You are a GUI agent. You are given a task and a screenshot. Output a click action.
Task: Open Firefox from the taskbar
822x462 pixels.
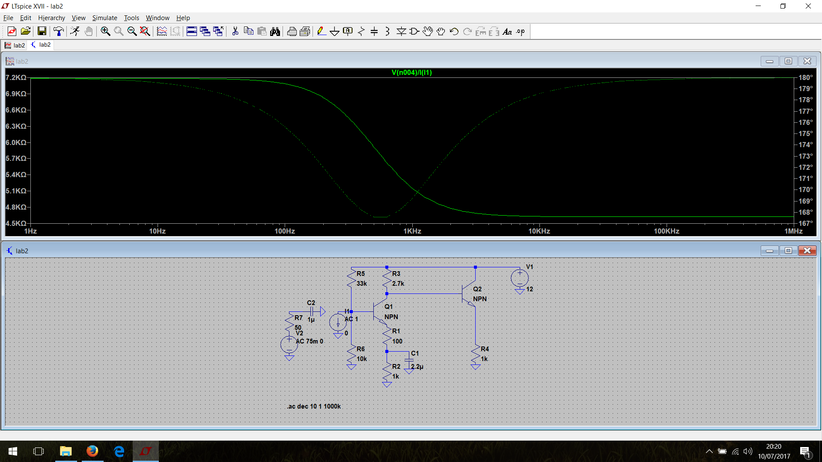coord(92,451)
